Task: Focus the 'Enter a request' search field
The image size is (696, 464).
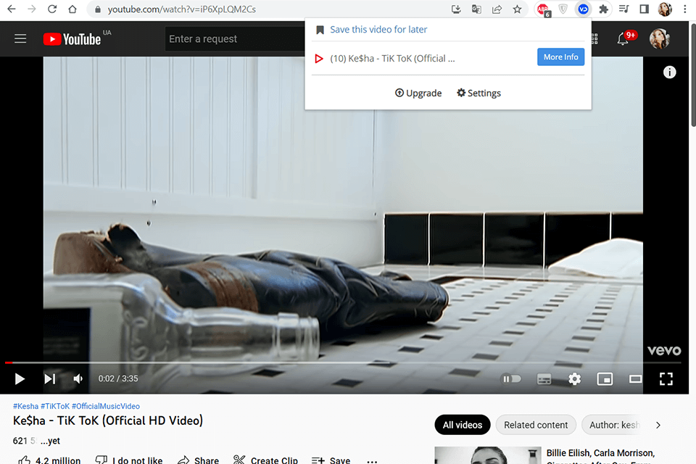Action: click(235, 38)
